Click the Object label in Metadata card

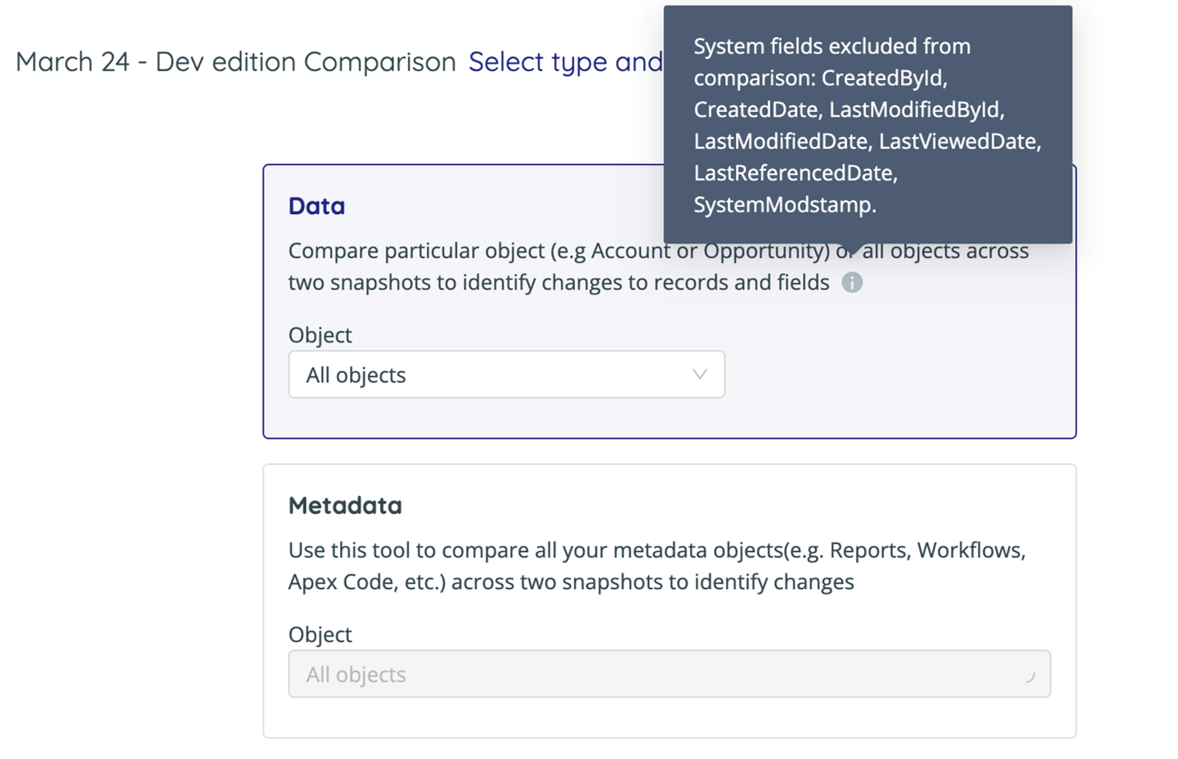(x=320, y=635)
